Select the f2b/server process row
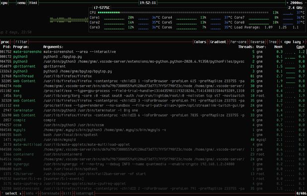 (x=153, y=174)
